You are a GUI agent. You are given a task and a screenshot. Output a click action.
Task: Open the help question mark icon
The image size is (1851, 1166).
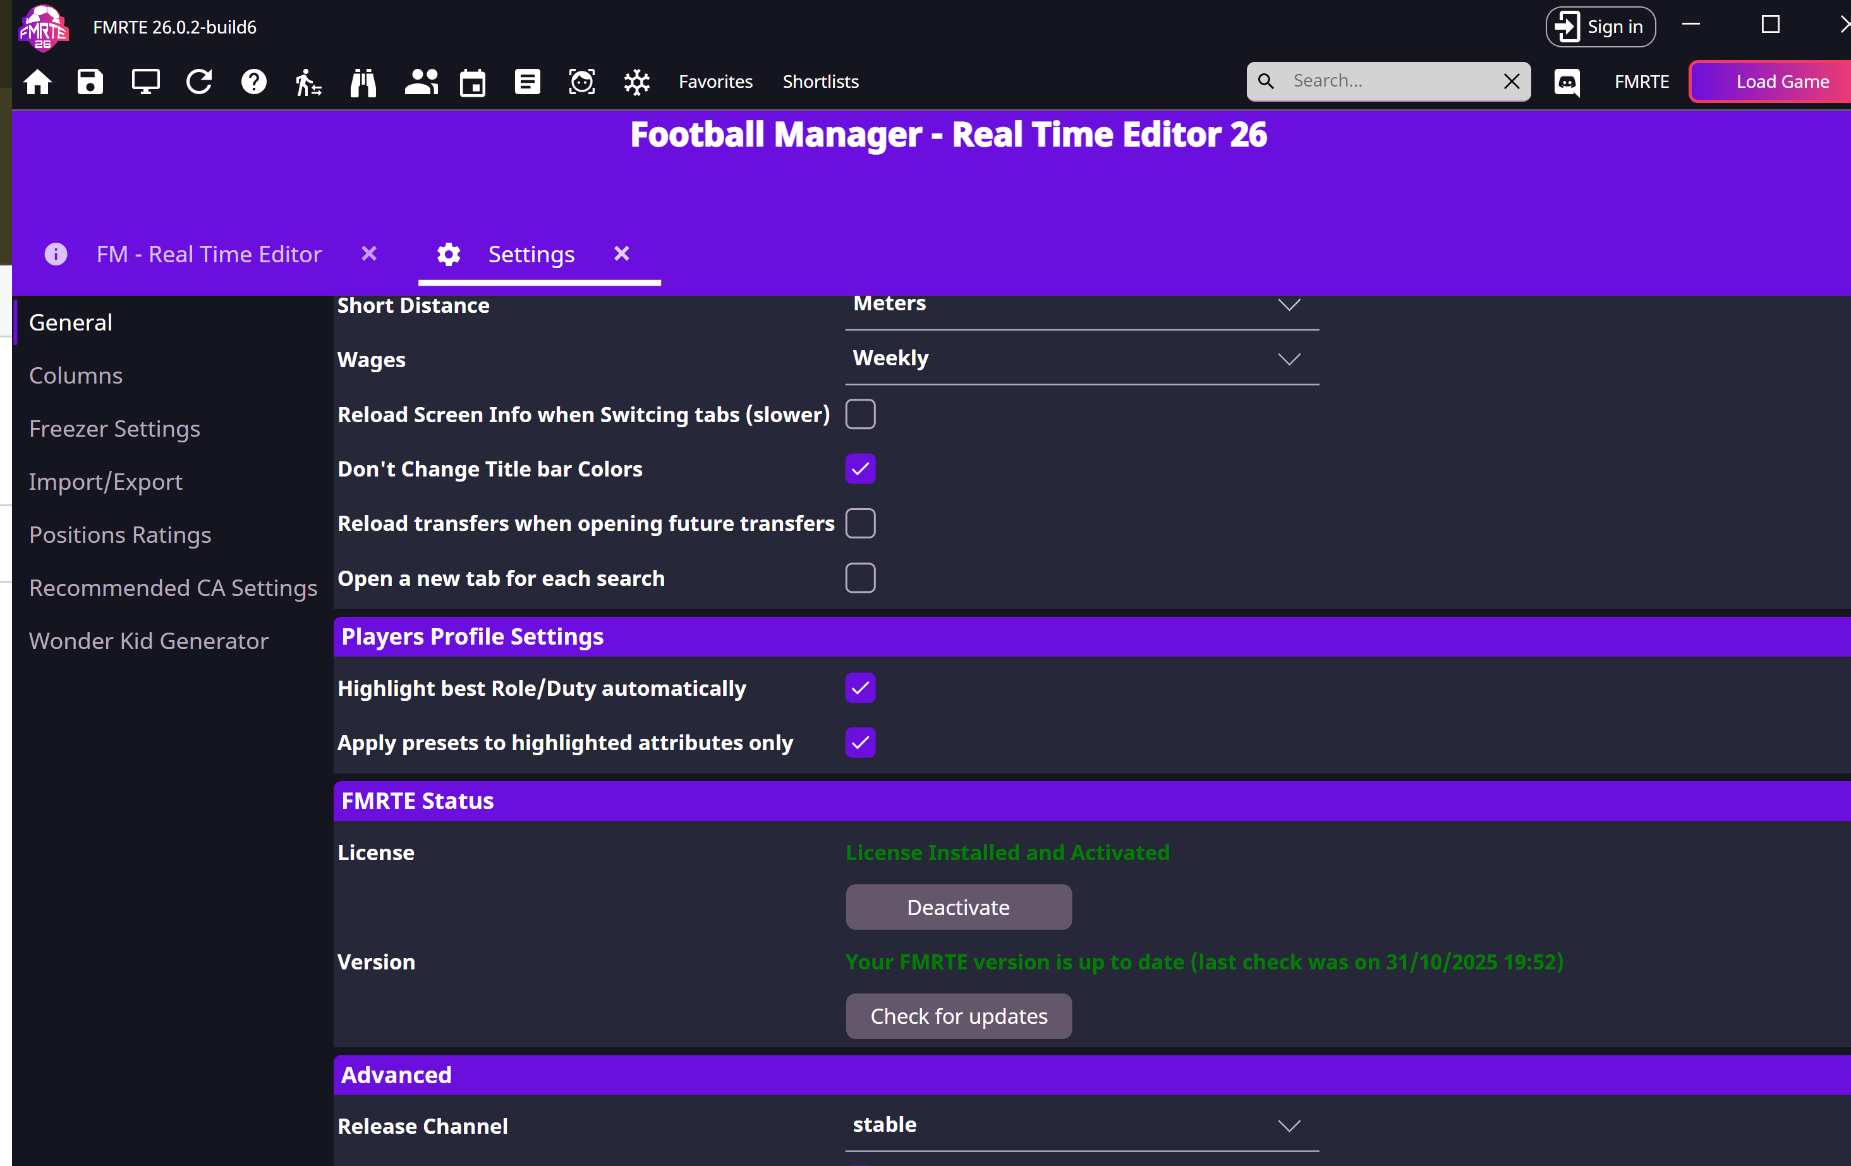pos(253,82)
